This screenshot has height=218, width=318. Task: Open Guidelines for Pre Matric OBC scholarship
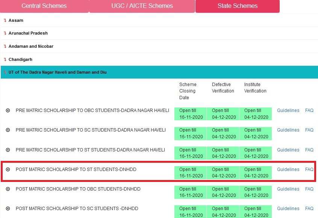[288, 111]
